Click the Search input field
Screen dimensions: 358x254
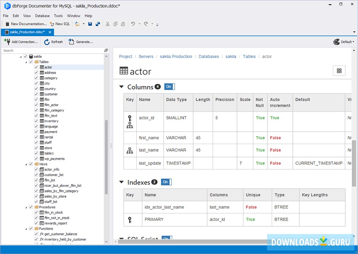tap(53, 50)
